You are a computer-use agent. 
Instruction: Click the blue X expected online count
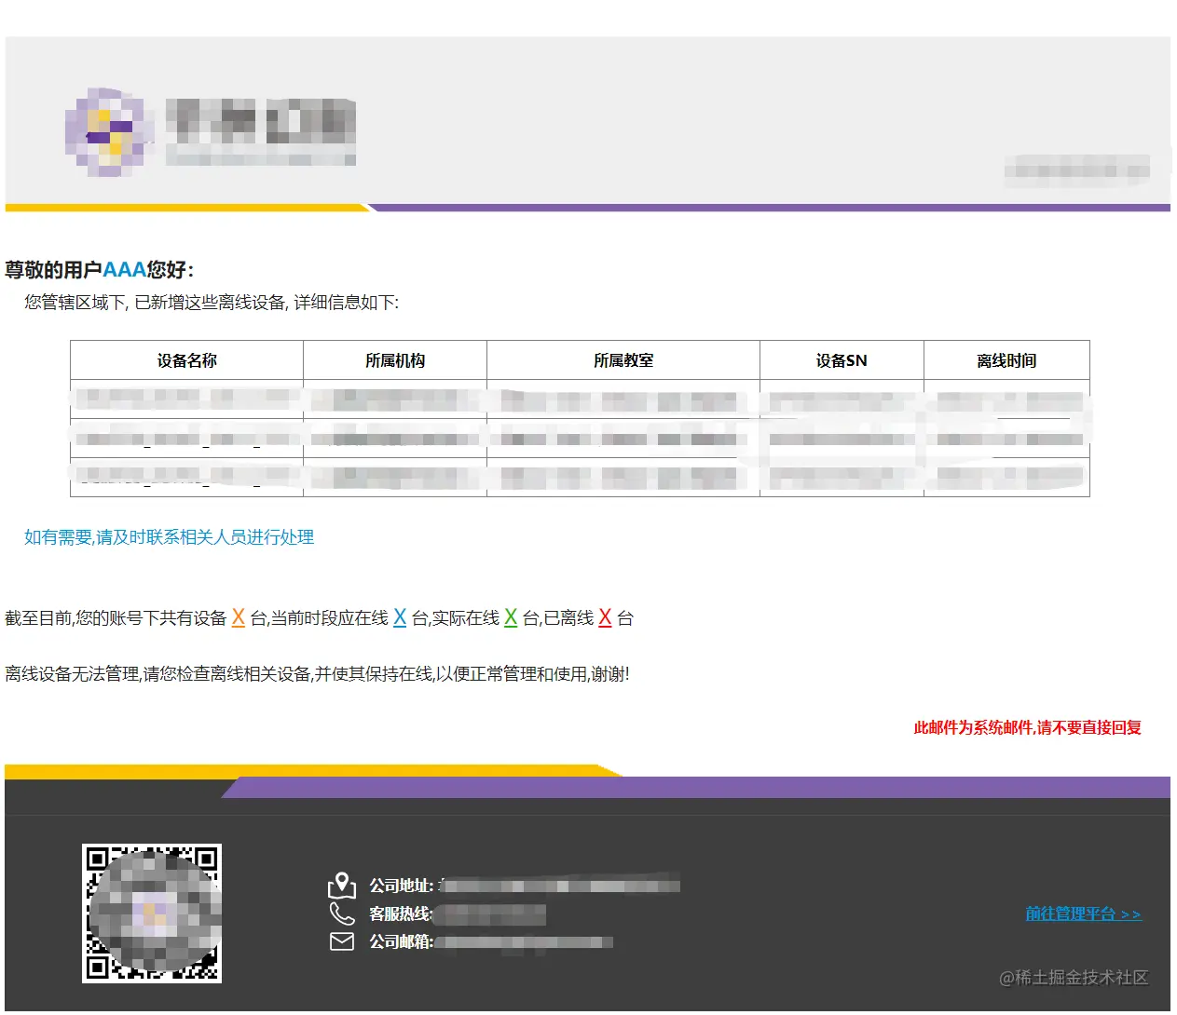(400, 617)
